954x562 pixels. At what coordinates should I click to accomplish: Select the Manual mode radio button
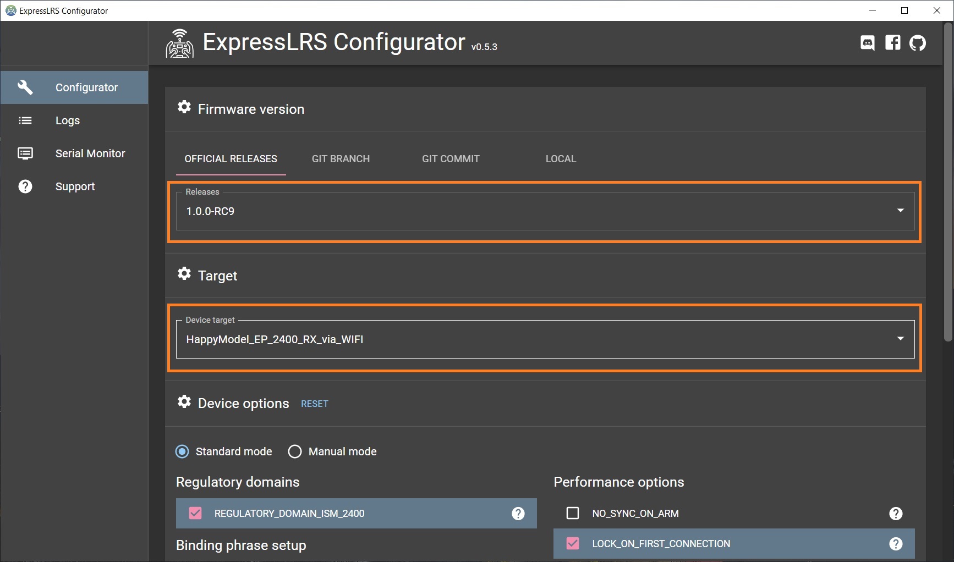295,451
